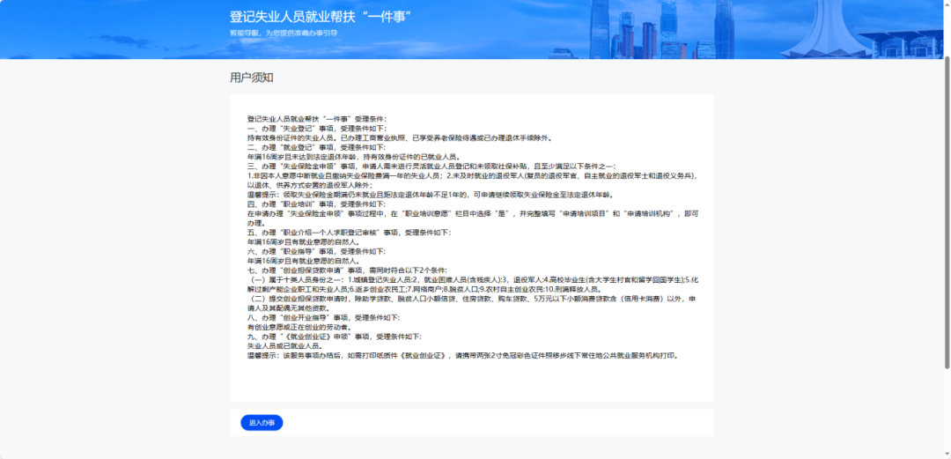Click the line 以退休、供养方式安置的退役军人除外
The width and height of the screenshot is (951, 459).
coord(310,185)
